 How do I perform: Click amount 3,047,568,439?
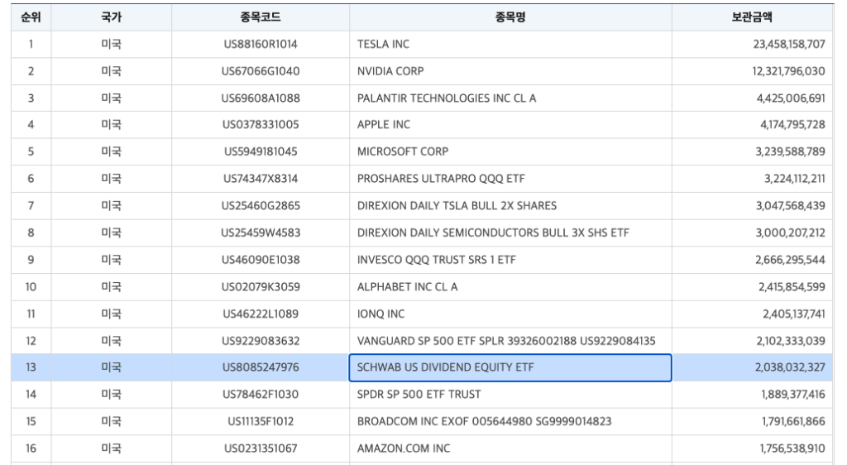click(x=790, y=206)
